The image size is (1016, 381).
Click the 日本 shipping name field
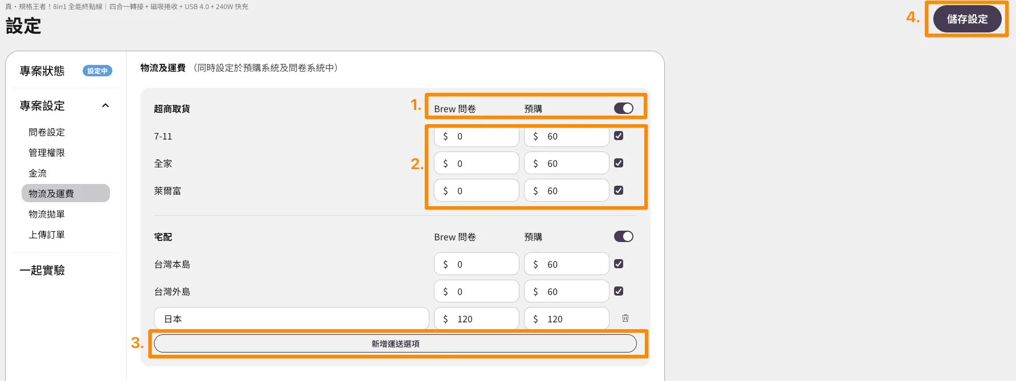coord(291,318)
